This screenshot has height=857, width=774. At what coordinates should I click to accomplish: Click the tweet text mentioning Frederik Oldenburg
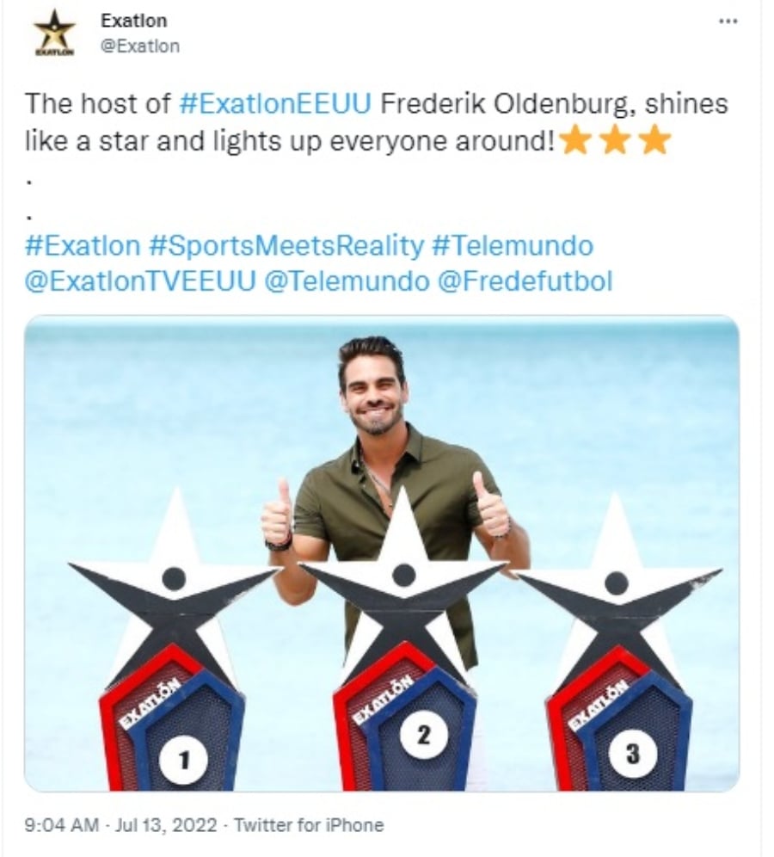click(377, 122)
